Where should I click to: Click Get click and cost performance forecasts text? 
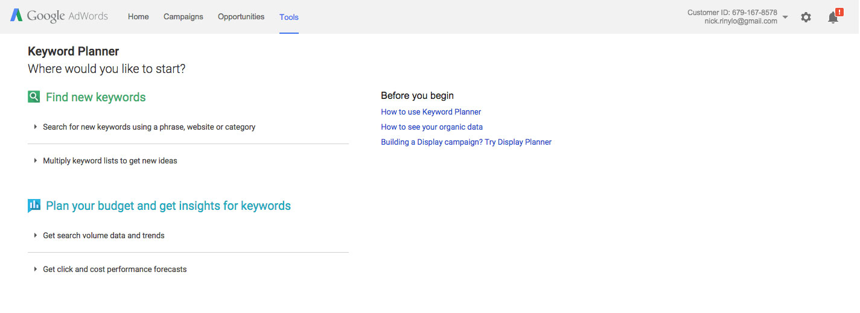tap(115, 269)
